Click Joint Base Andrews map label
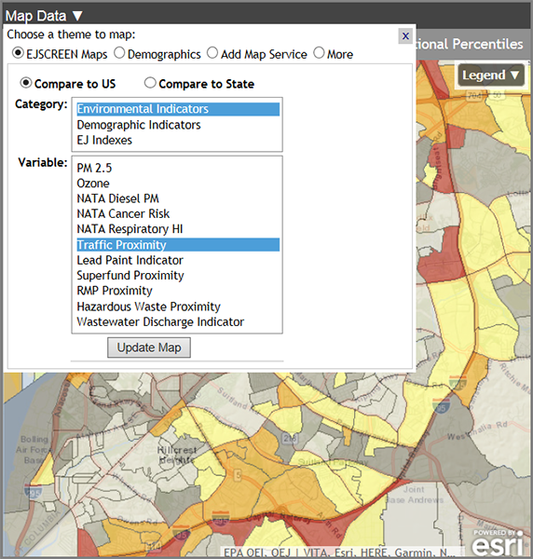This screenshot has height=559, width=533. point(414,495)
